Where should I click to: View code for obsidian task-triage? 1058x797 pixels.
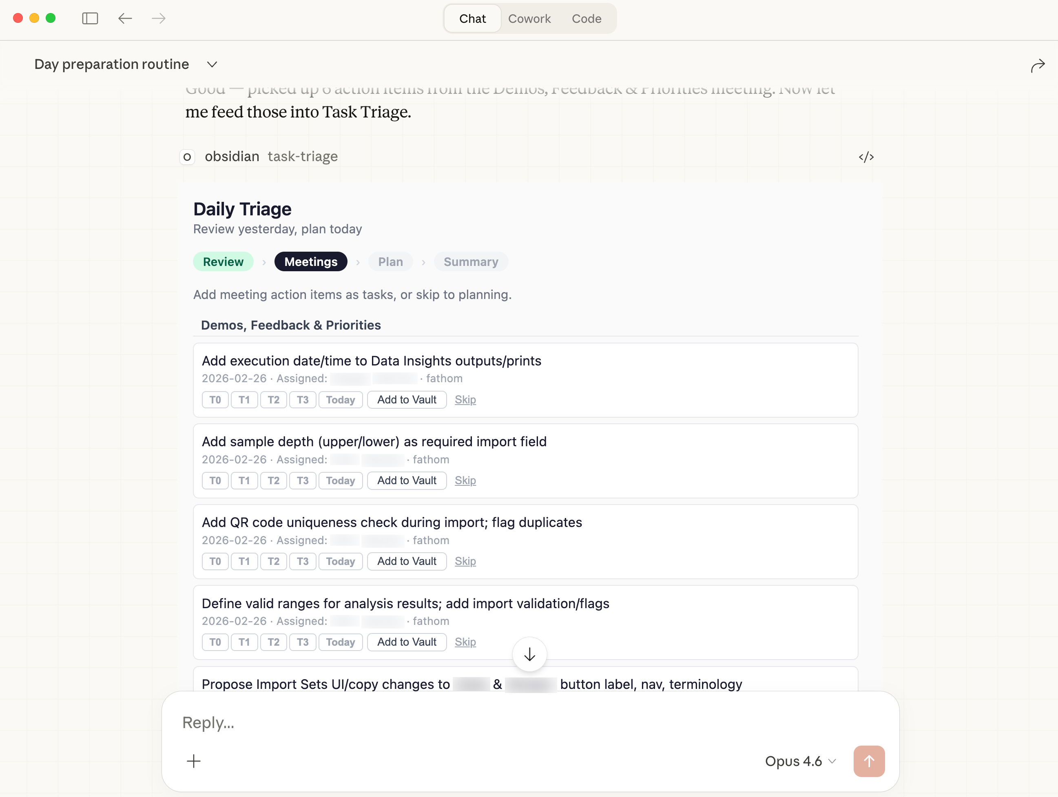(866, 157)
